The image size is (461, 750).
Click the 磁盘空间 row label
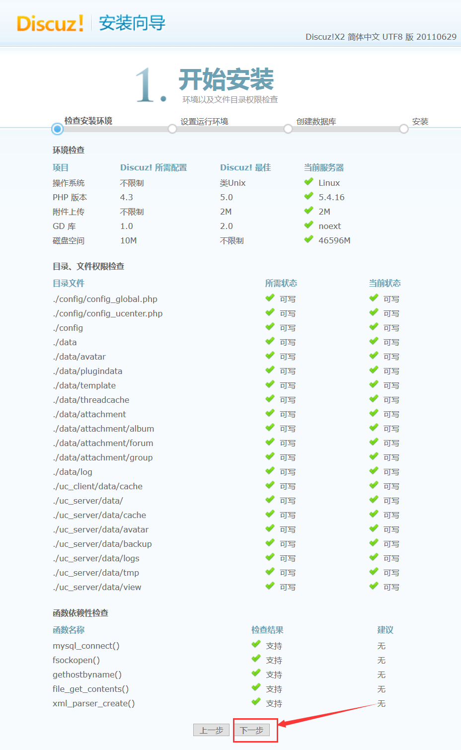pos(69,240)
